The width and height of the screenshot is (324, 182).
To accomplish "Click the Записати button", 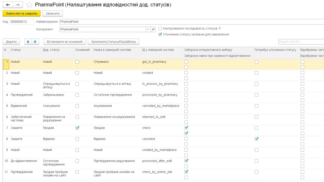I will point(53,13).
